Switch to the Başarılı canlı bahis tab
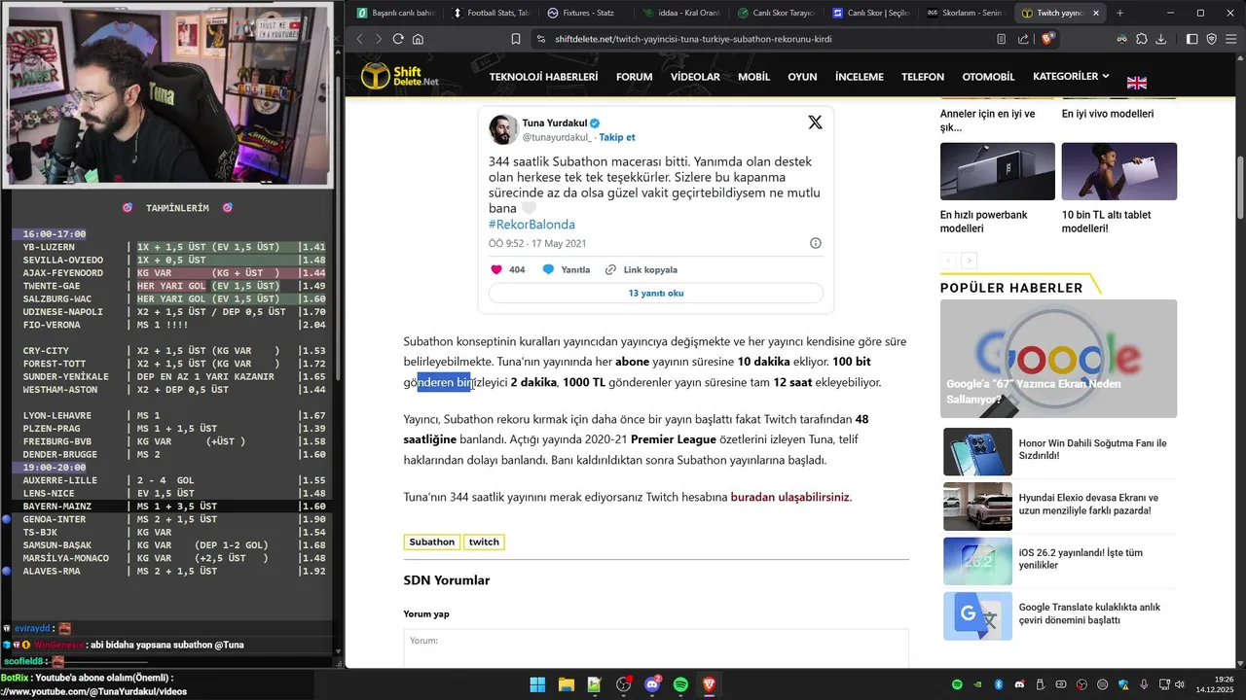The width and height of the screenshot is (1246, 700). tap(396, 13)
